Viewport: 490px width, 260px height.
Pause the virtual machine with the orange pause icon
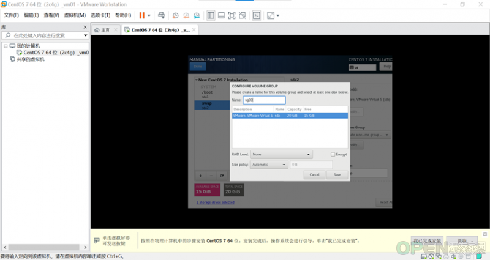click(x=142, y=15)
